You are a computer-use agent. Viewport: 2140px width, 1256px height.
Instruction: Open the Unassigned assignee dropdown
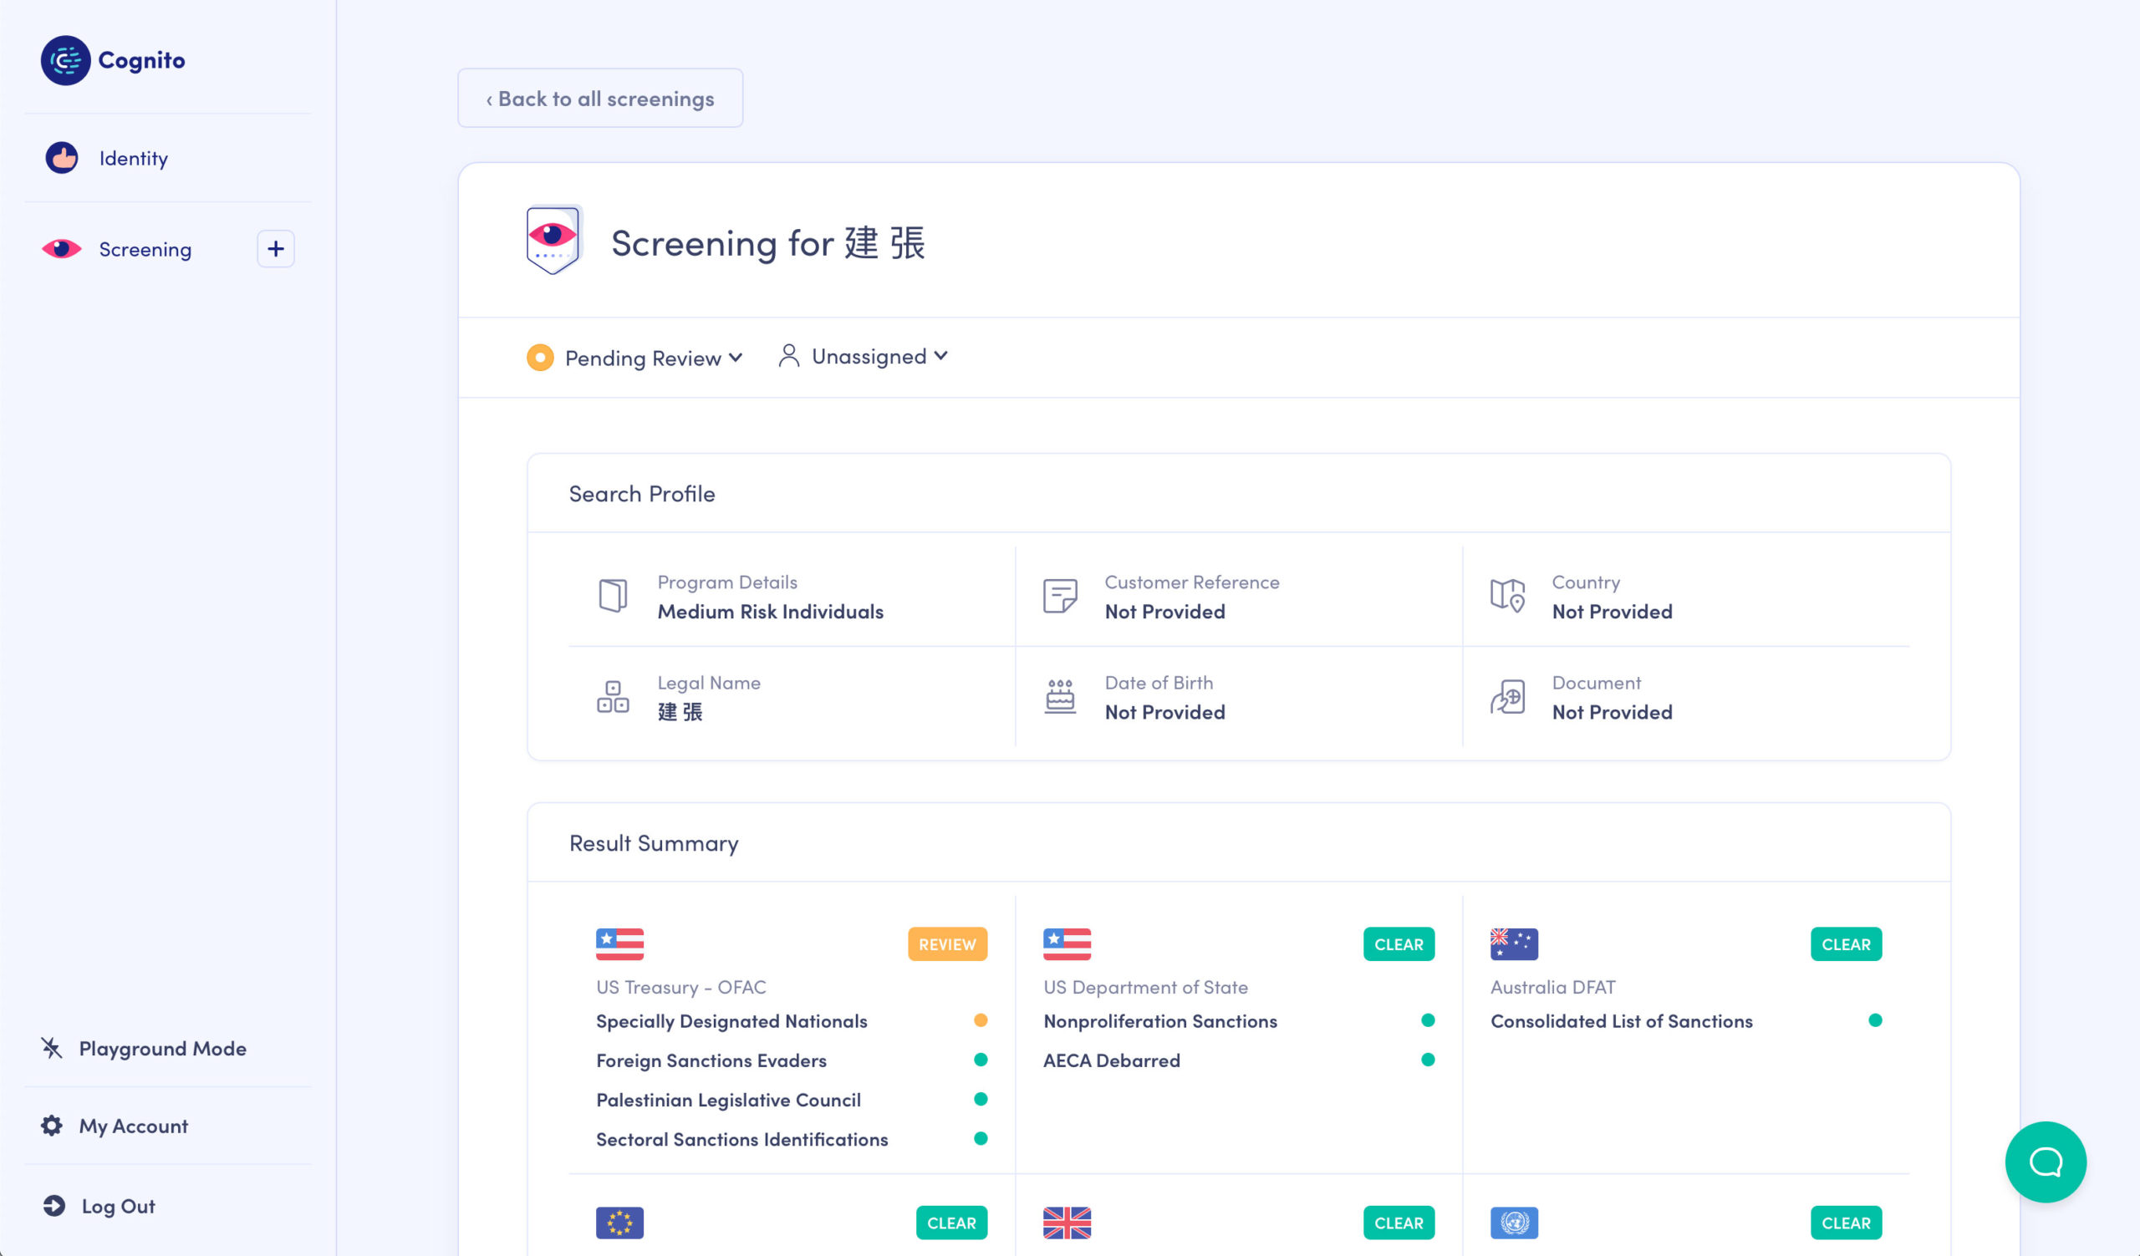click(x=863, y=356)
